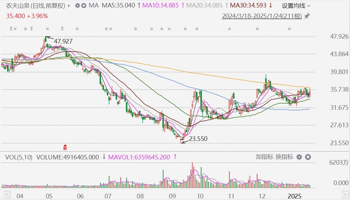Expand the 农夫山泉 period/adjustment arrow
This screenshot has height=200, width=350.
pos(69,6)
